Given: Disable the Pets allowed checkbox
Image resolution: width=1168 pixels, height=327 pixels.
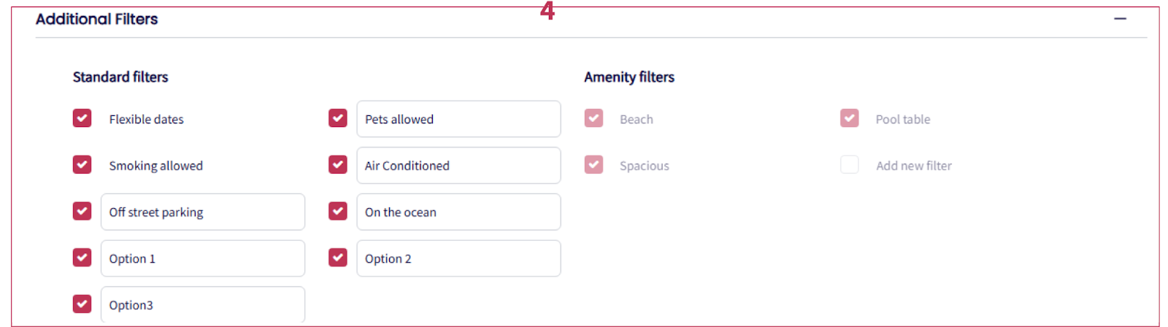Looking at the screenshot, I should tap(338, 118).
